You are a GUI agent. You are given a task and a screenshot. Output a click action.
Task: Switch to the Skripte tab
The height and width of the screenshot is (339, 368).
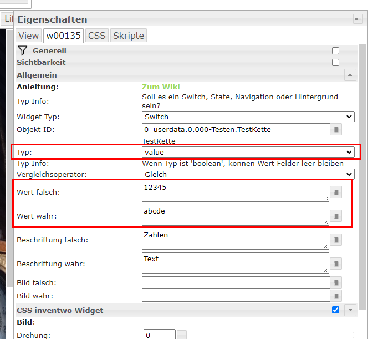pyautogui.click(x=129, y=36)
